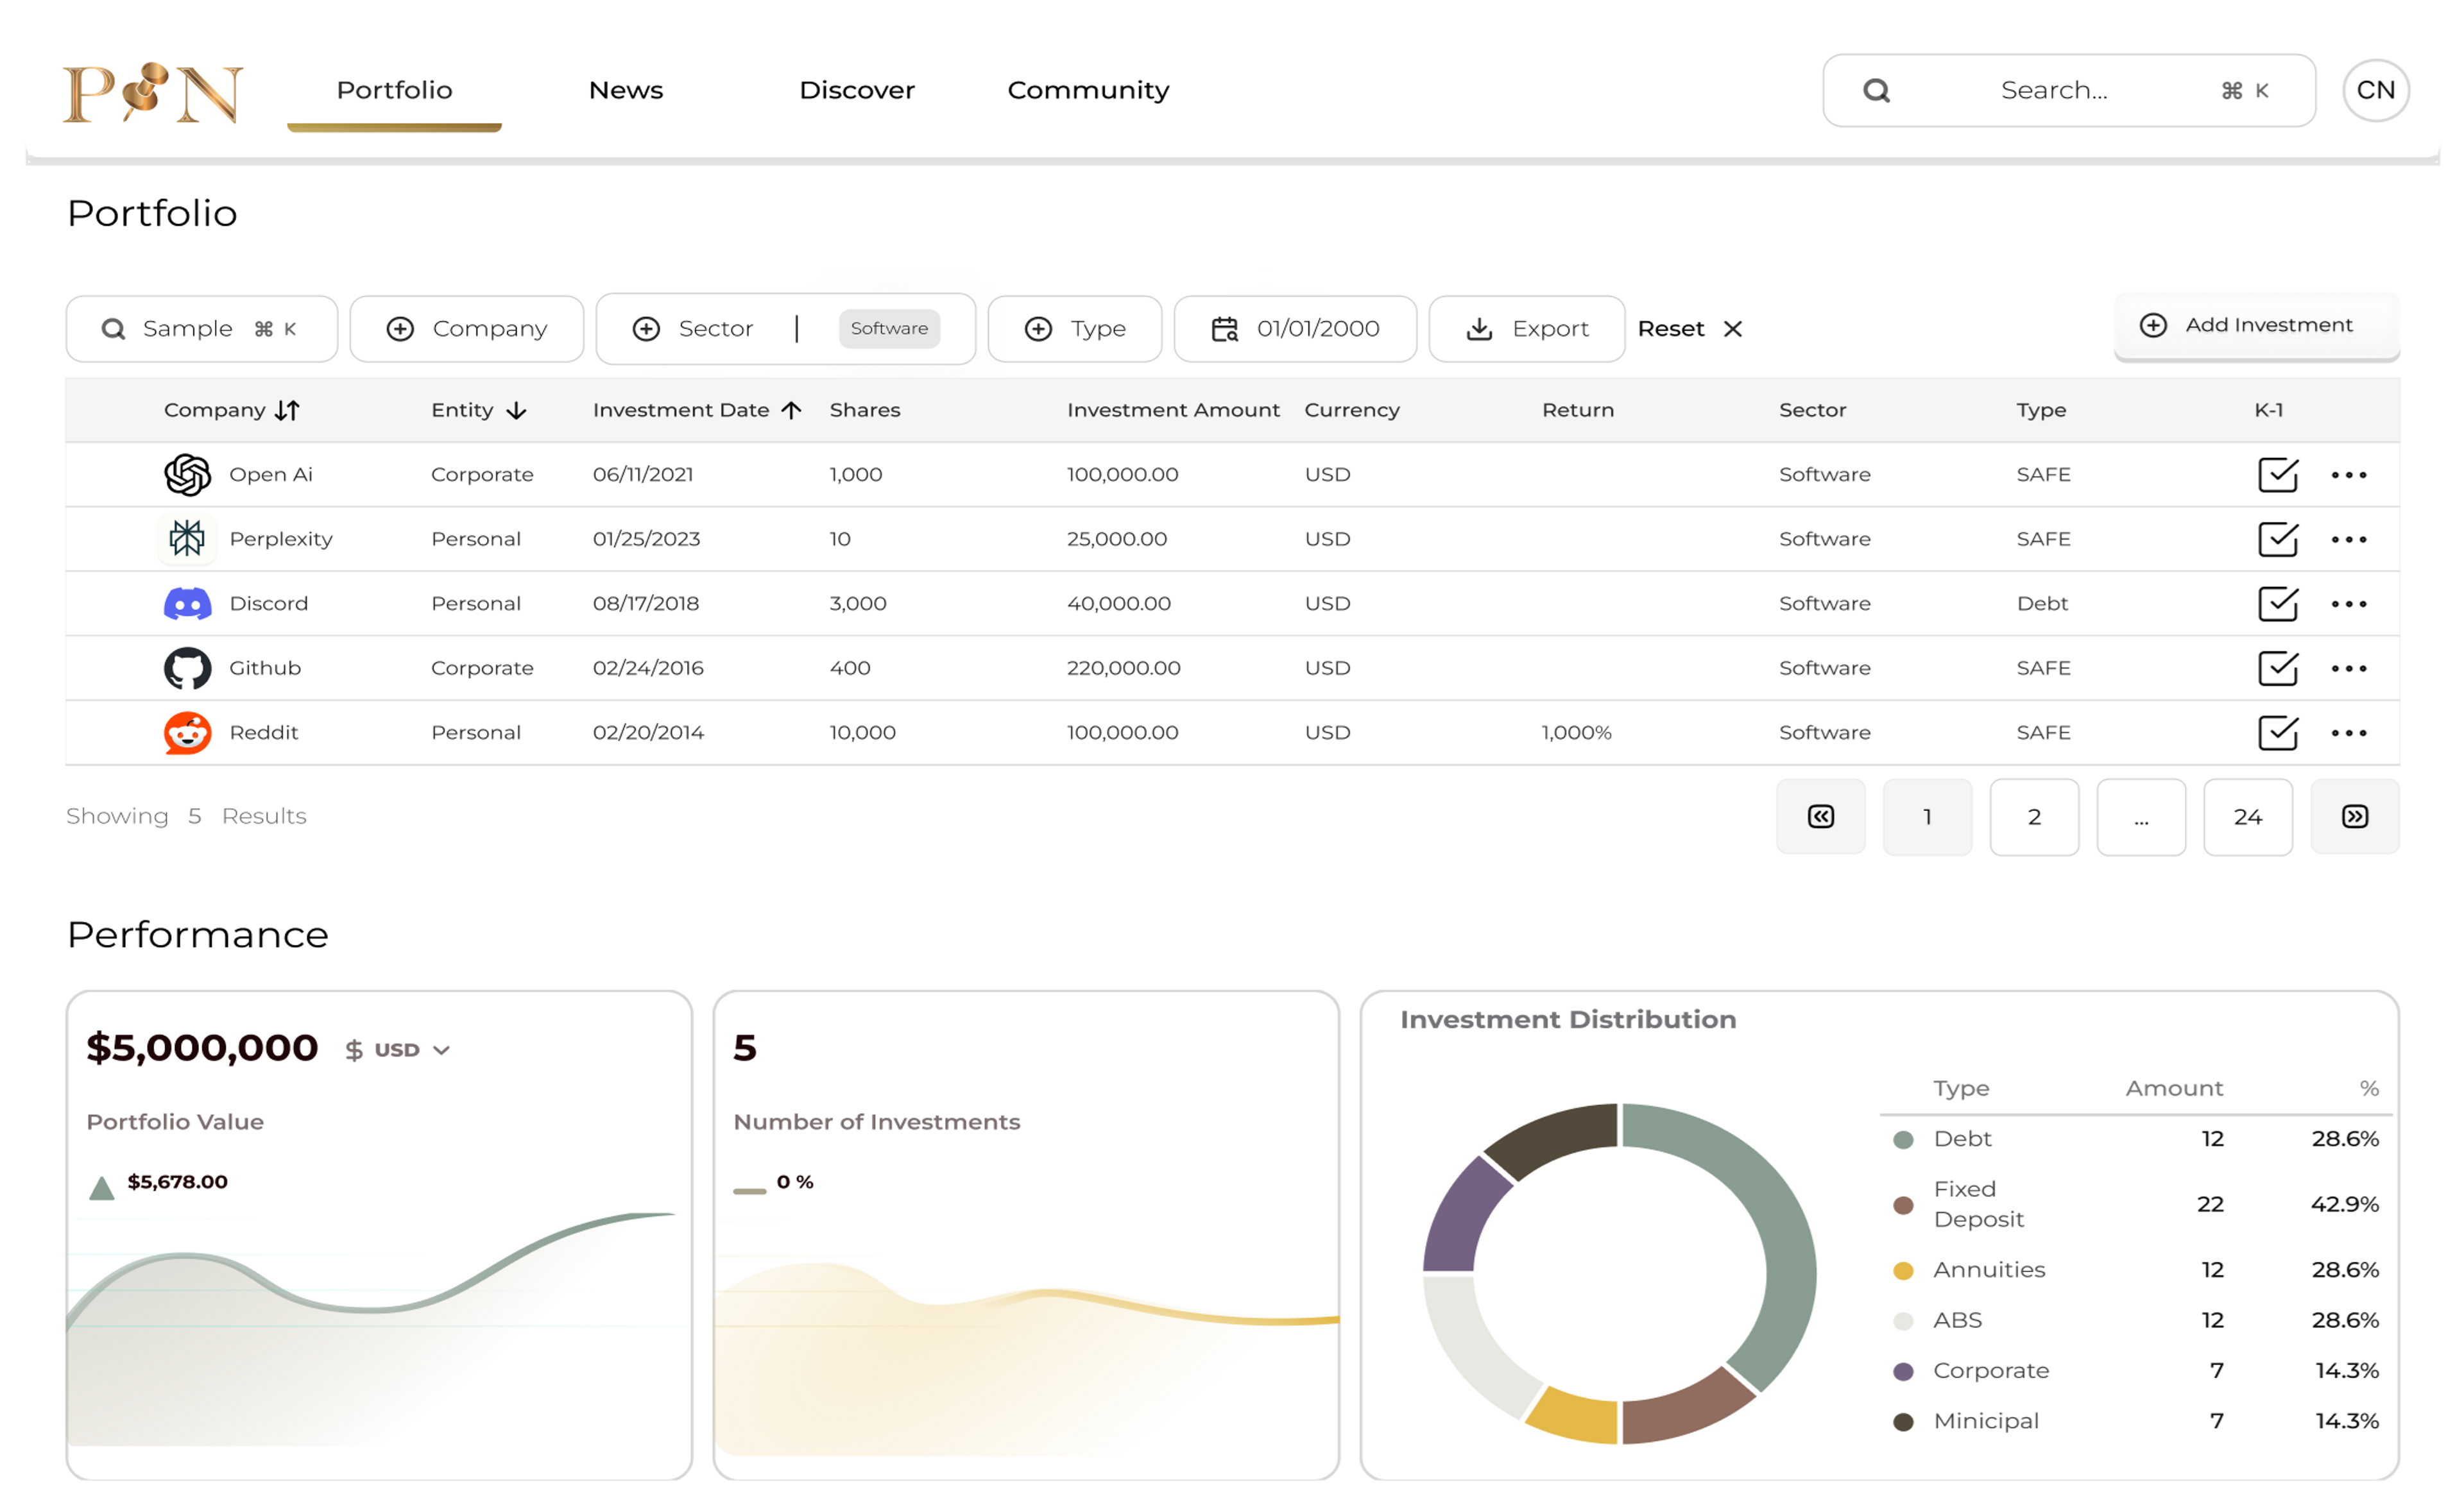
Task: Toggle the K-1 checkbox for Github
Action: tap(2277, 669)
